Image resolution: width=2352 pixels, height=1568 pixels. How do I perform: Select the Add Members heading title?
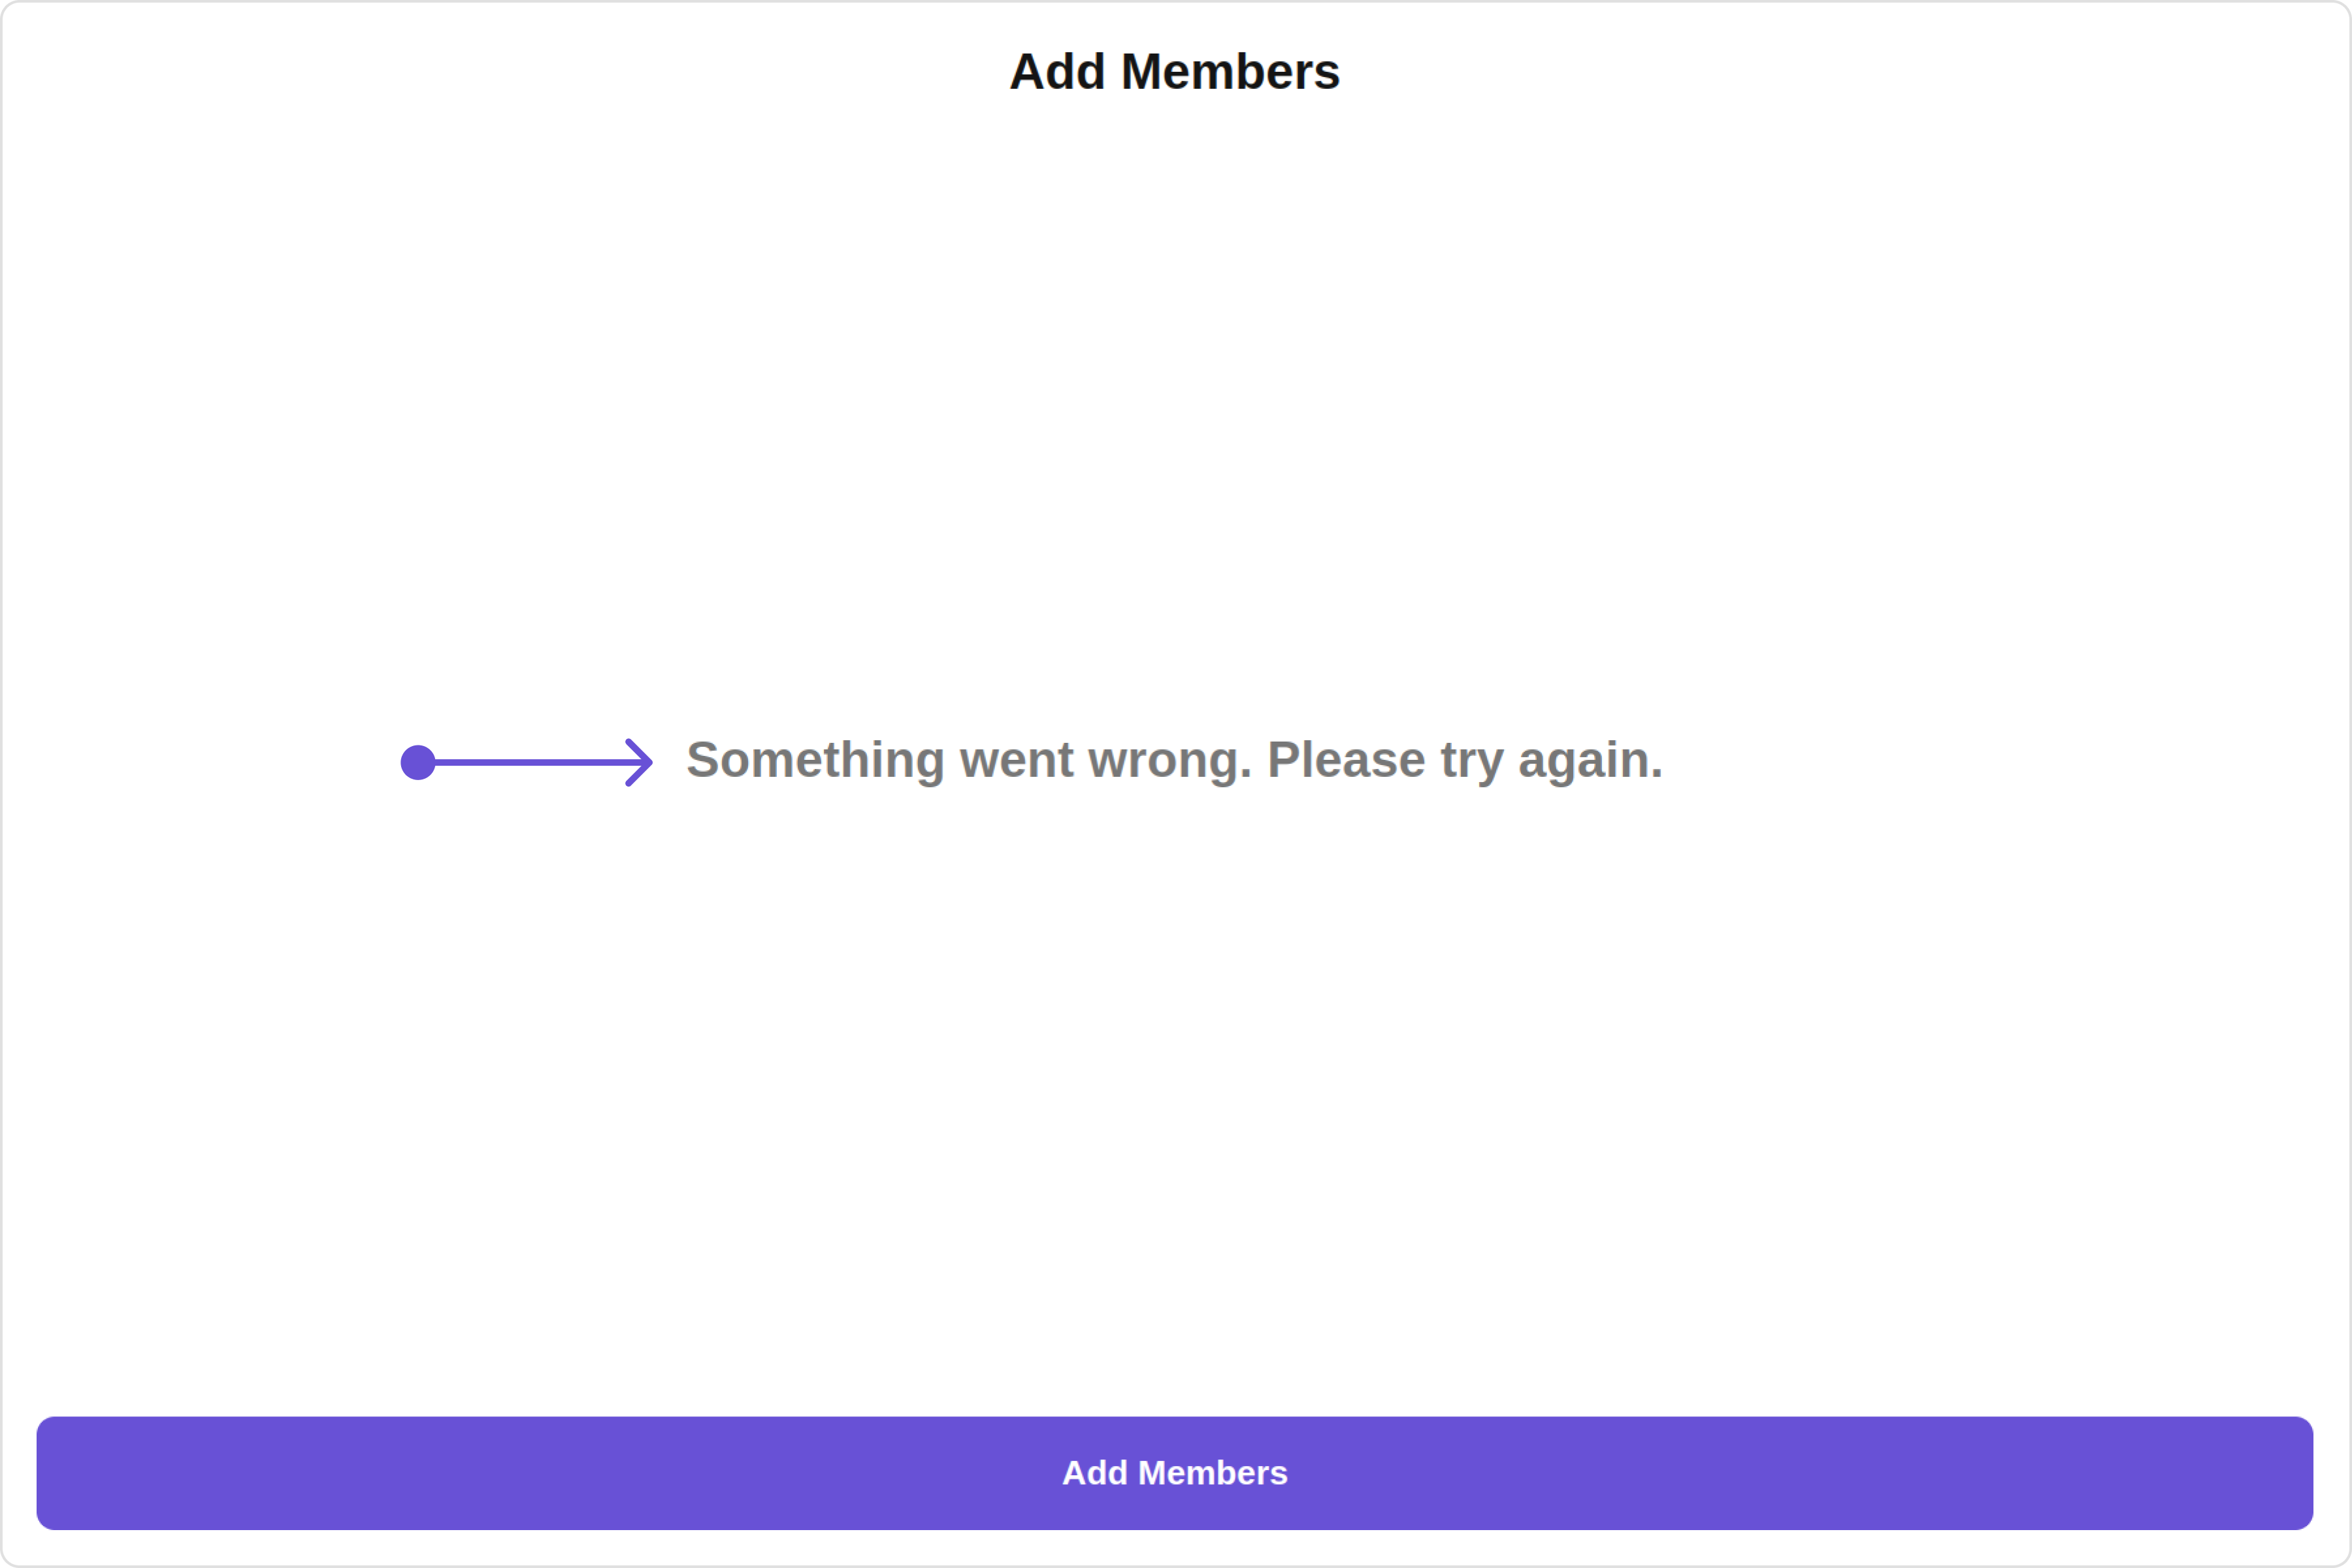pos(1175,72)
